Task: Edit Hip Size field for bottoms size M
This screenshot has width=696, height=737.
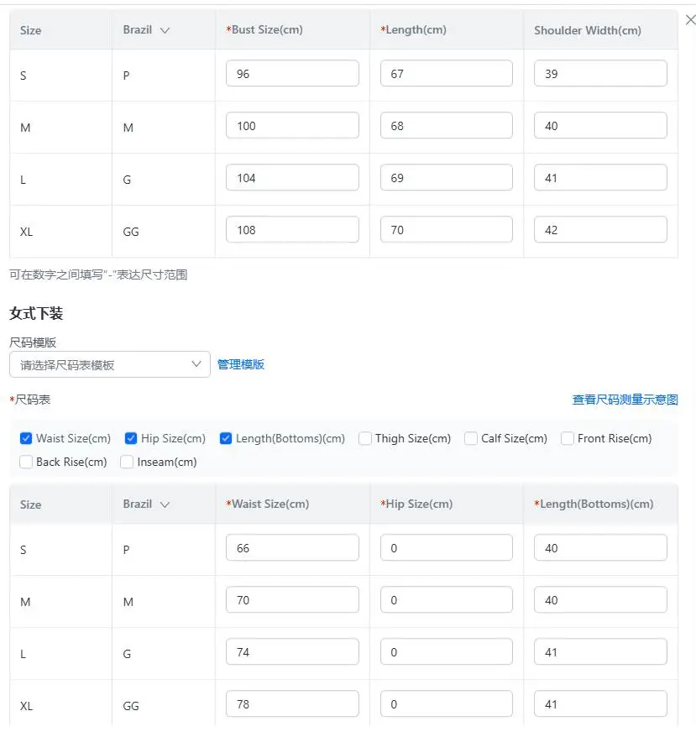Action: [447, 599]
